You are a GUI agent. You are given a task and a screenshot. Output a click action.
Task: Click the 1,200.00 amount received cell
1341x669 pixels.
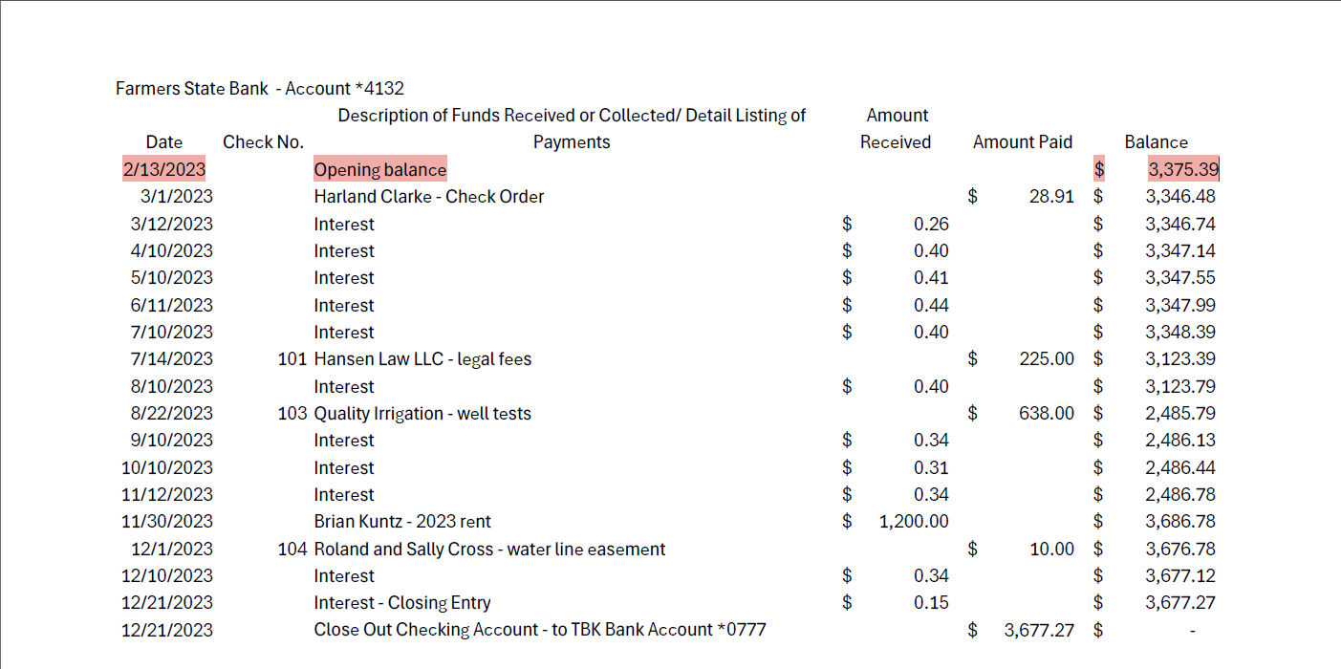click(x=914, y=522)
